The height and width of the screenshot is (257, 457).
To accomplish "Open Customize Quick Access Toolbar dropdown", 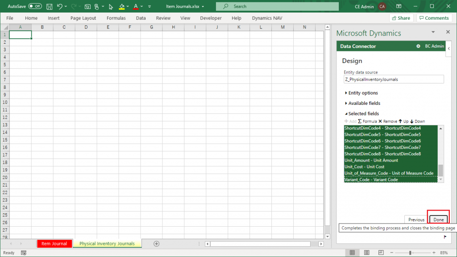I will click(x=150, y=6).
